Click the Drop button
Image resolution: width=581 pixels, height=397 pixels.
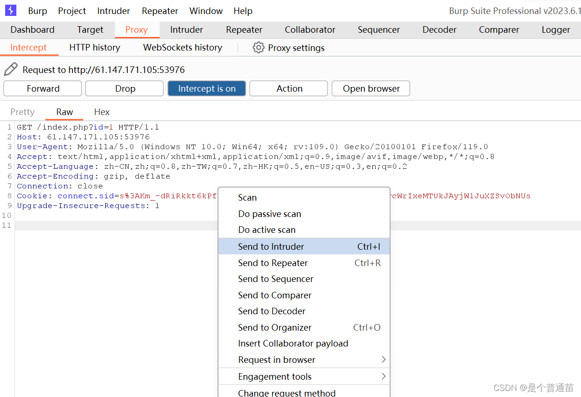click(125, 88)
